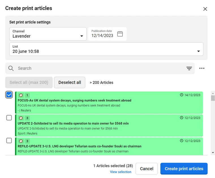Screen dimensions: 215x178
Task: Close the Create print articles dialog
Action: point(205,9)
